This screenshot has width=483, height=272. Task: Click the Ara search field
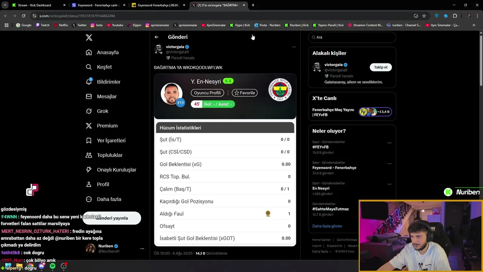[x=352, y=37]
